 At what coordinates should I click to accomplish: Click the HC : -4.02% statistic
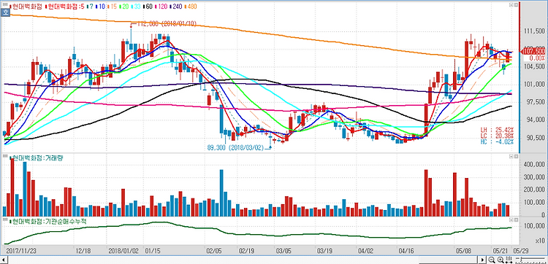(497, 141)
